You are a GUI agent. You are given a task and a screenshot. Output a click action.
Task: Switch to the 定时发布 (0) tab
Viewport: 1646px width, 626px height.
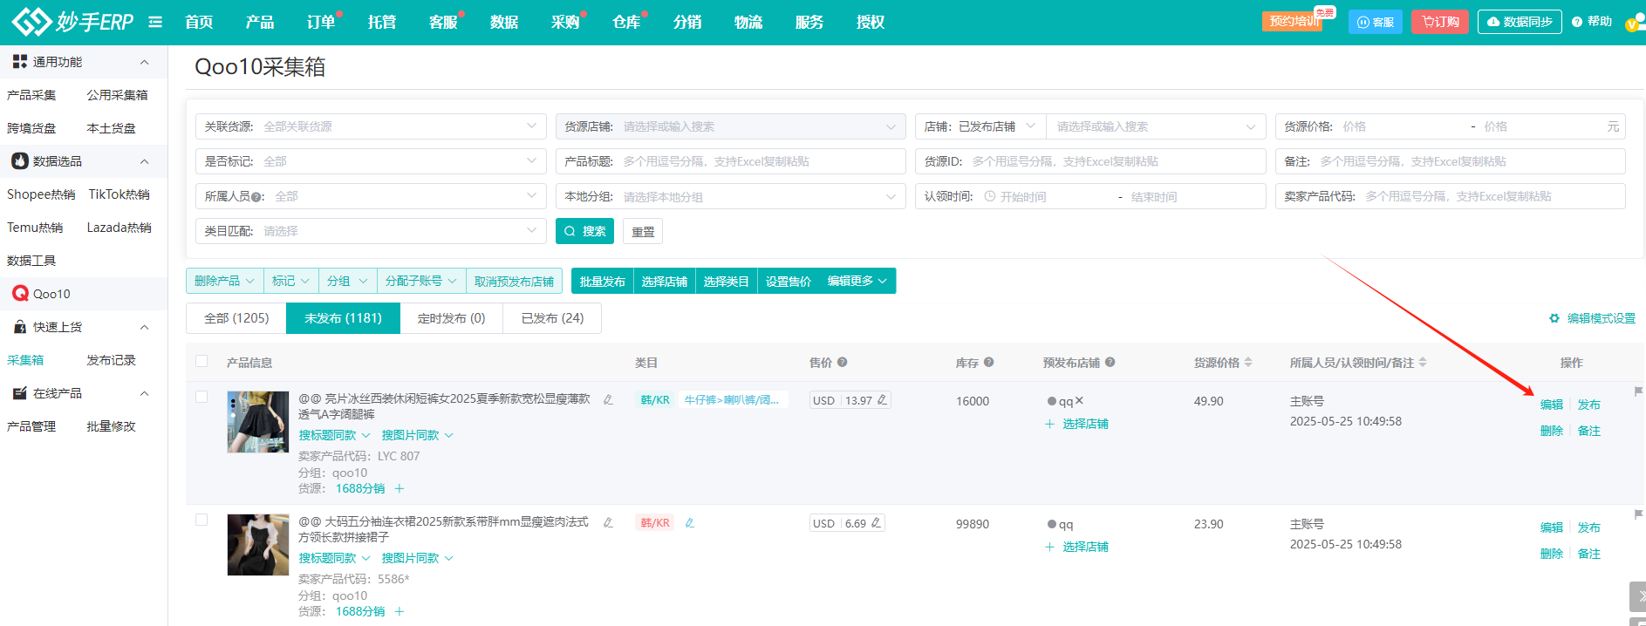tap(451, 318)
